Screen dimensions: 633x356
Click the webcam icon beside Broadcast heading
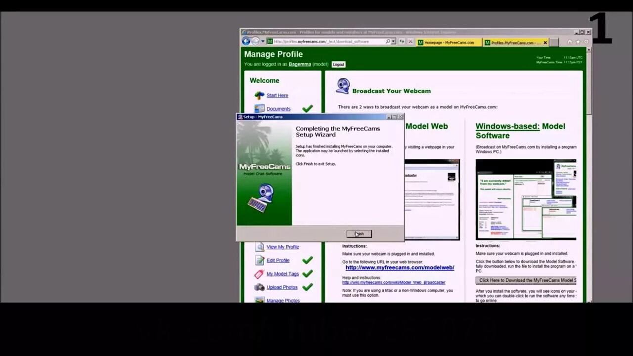point(343,86)
